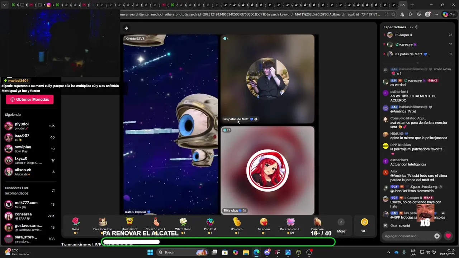Send the Pop Fest gift

(210, 225)
